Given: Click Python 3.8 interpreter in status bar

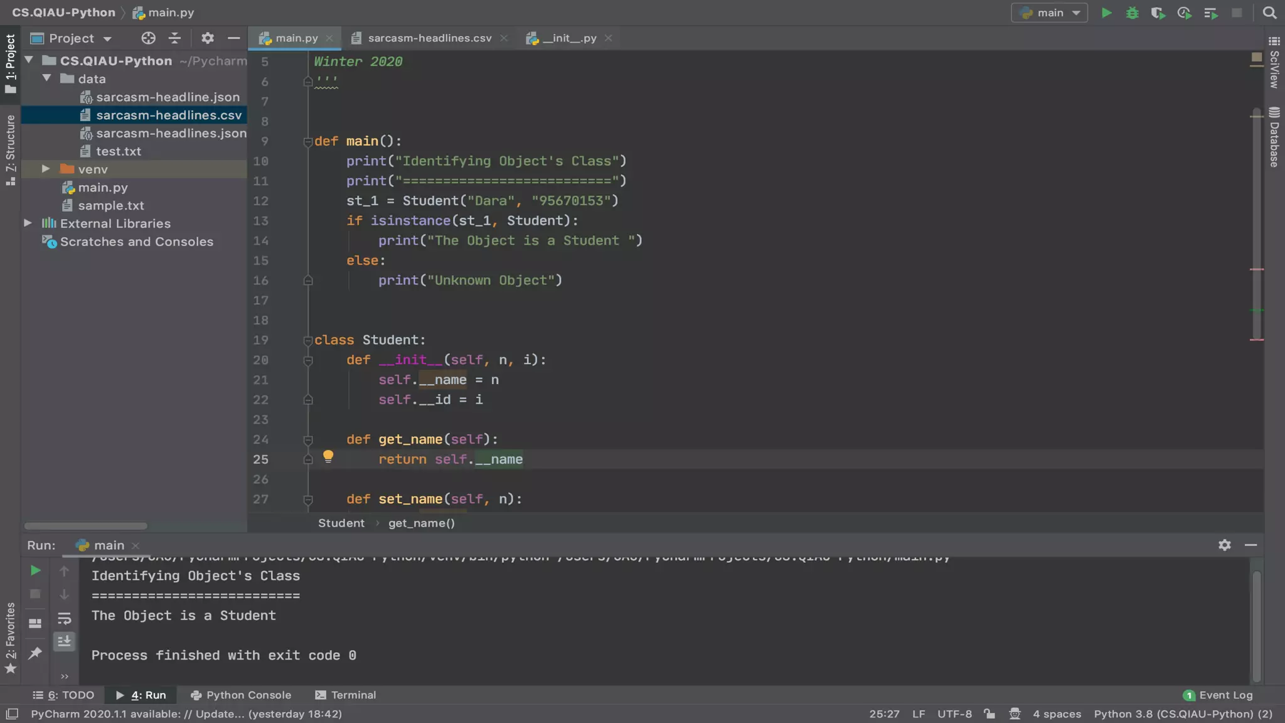Looking at the screenshot, I should click(x=1183, y=714).
